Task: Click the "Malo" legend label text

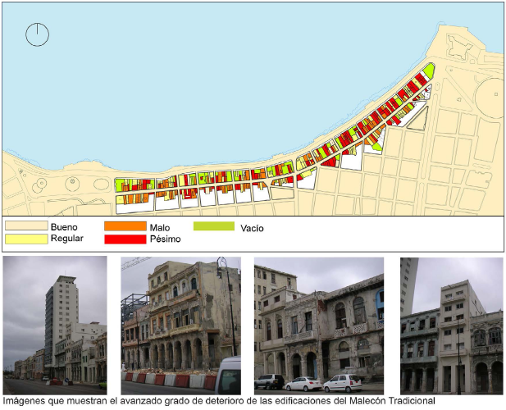Action: [x=160, y=226]
